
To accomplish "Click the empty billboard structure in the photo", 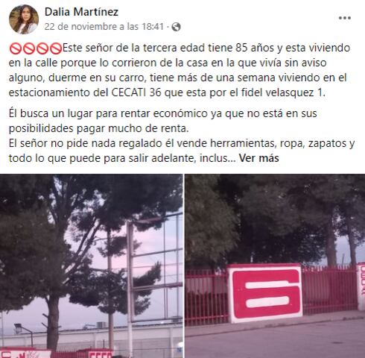I will [x=155, y=270].
